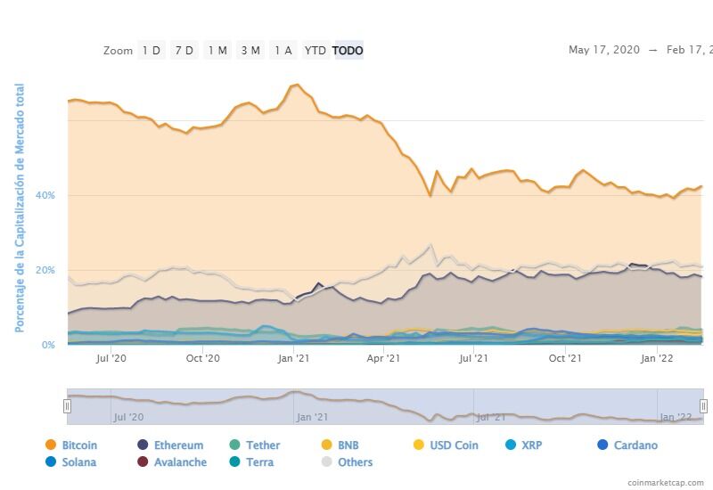Choose the TODO zoom option
Viewport: 713px width, 490px height.
tap(348, 51)
